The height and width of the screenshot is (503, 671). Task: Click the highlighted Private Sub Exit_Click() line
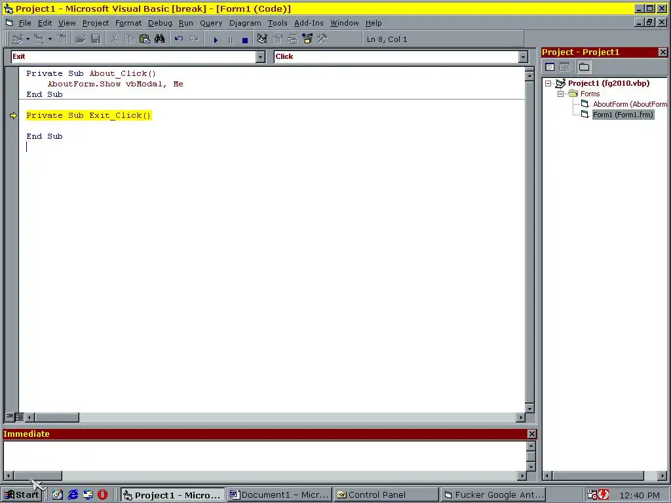tap(88, 115)
